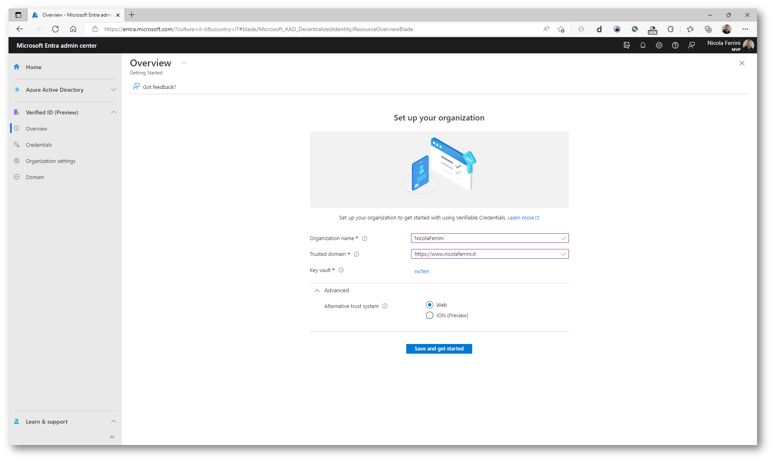Image resolution: width=774 pixels, height=462 pixels.
Task: Open Nicola Ferrini account menu
Action: click(731, 45)
